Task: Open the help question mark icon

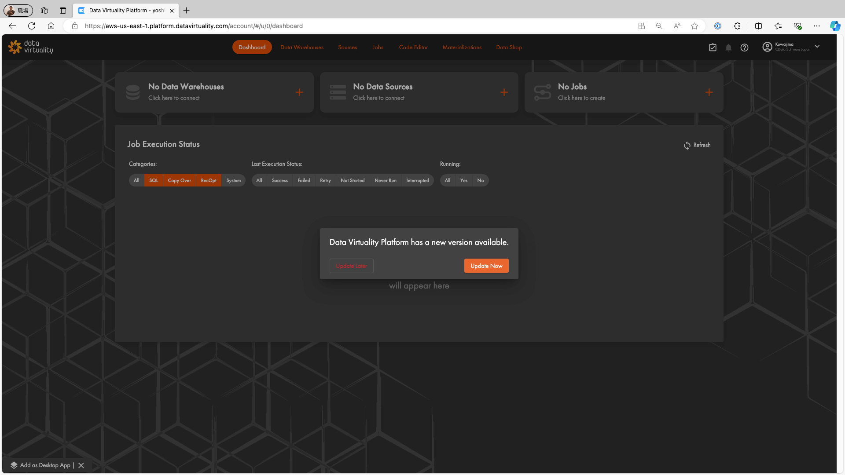Action: 744,47
